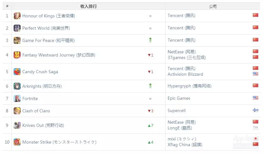Viewport: 263px width, 154px height.
Task: Click the Fantasy Westward Journey icon
Action: point(17,55)
